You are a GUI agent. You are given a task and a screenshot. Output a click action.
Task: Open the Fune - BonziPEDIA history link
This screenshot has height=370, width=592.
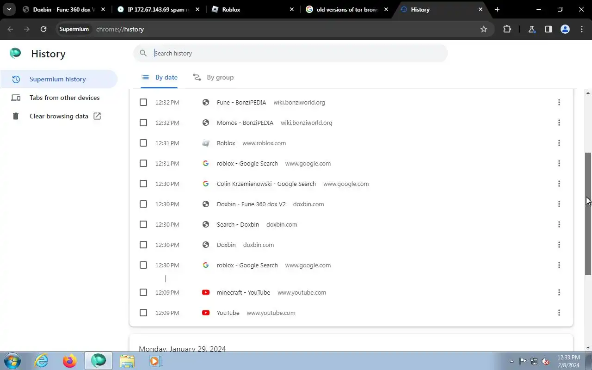point(241,102)
